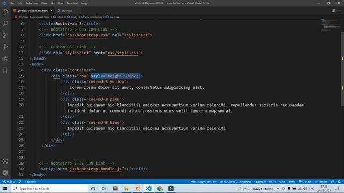Click the feedback icon in status bar
Image resolution: width=344 pixels, height=193 pixels.
[x=333, y=182]
